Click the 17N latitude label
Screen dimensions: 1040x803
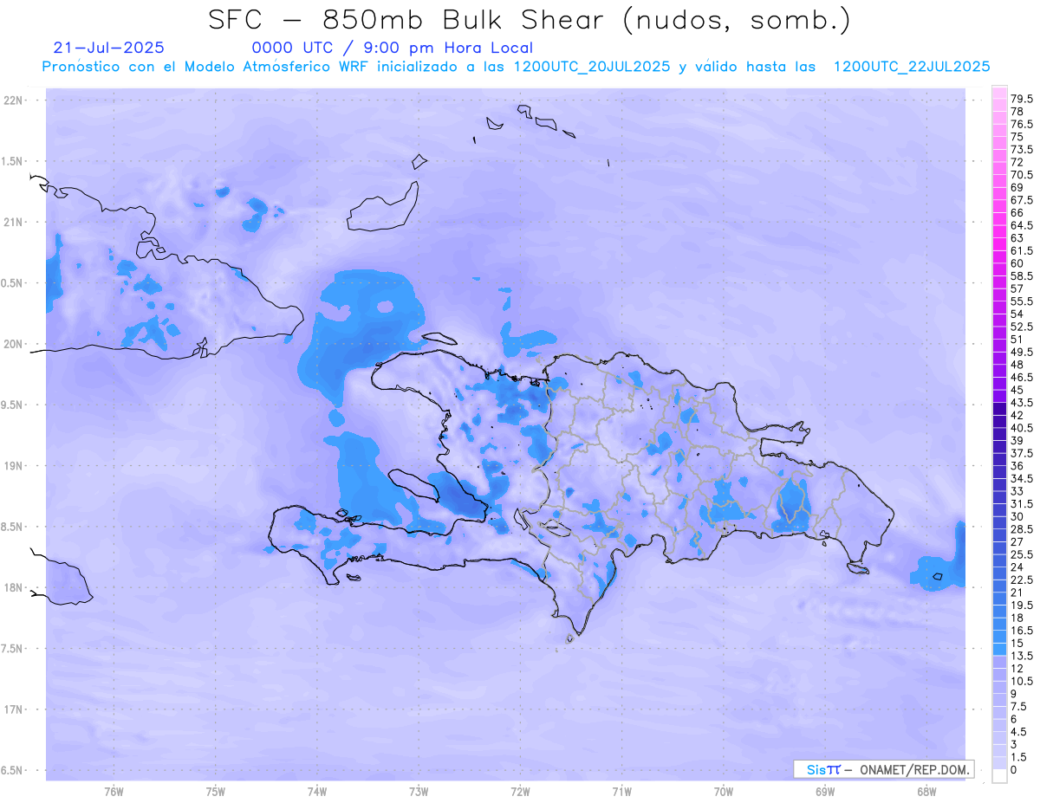(14, 709)
